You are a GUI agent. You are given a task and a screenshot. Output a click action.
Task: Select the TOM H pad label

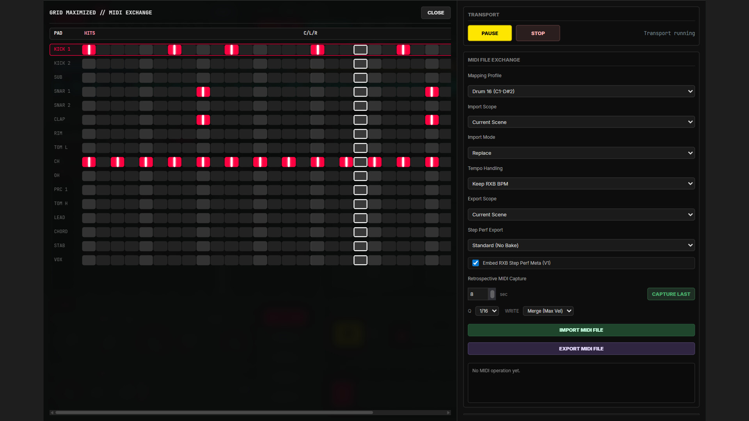coord(61,203)
